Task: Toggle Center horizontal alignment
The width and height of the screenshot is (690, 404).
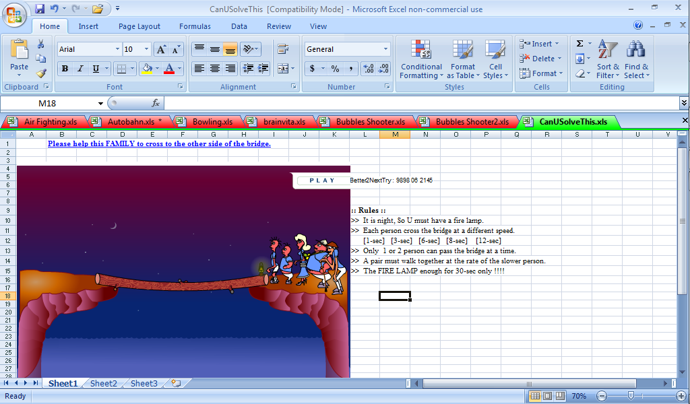Action: [x=215, y=69]
